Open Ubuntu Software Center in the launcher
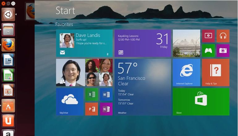This screenshot has height=136, width=238. [x=8, y=105]
